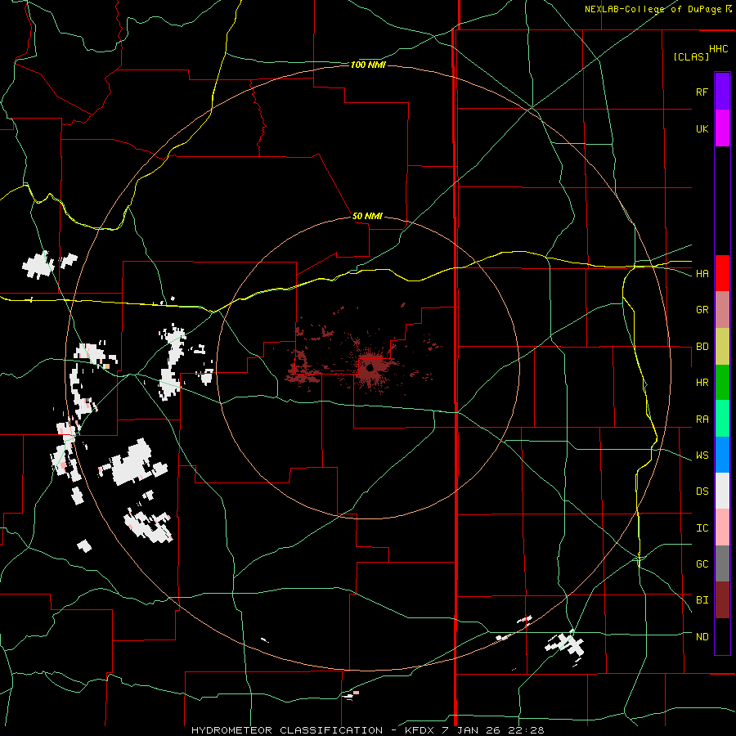Click the "50 NMI" range ring label

[367, 216]
